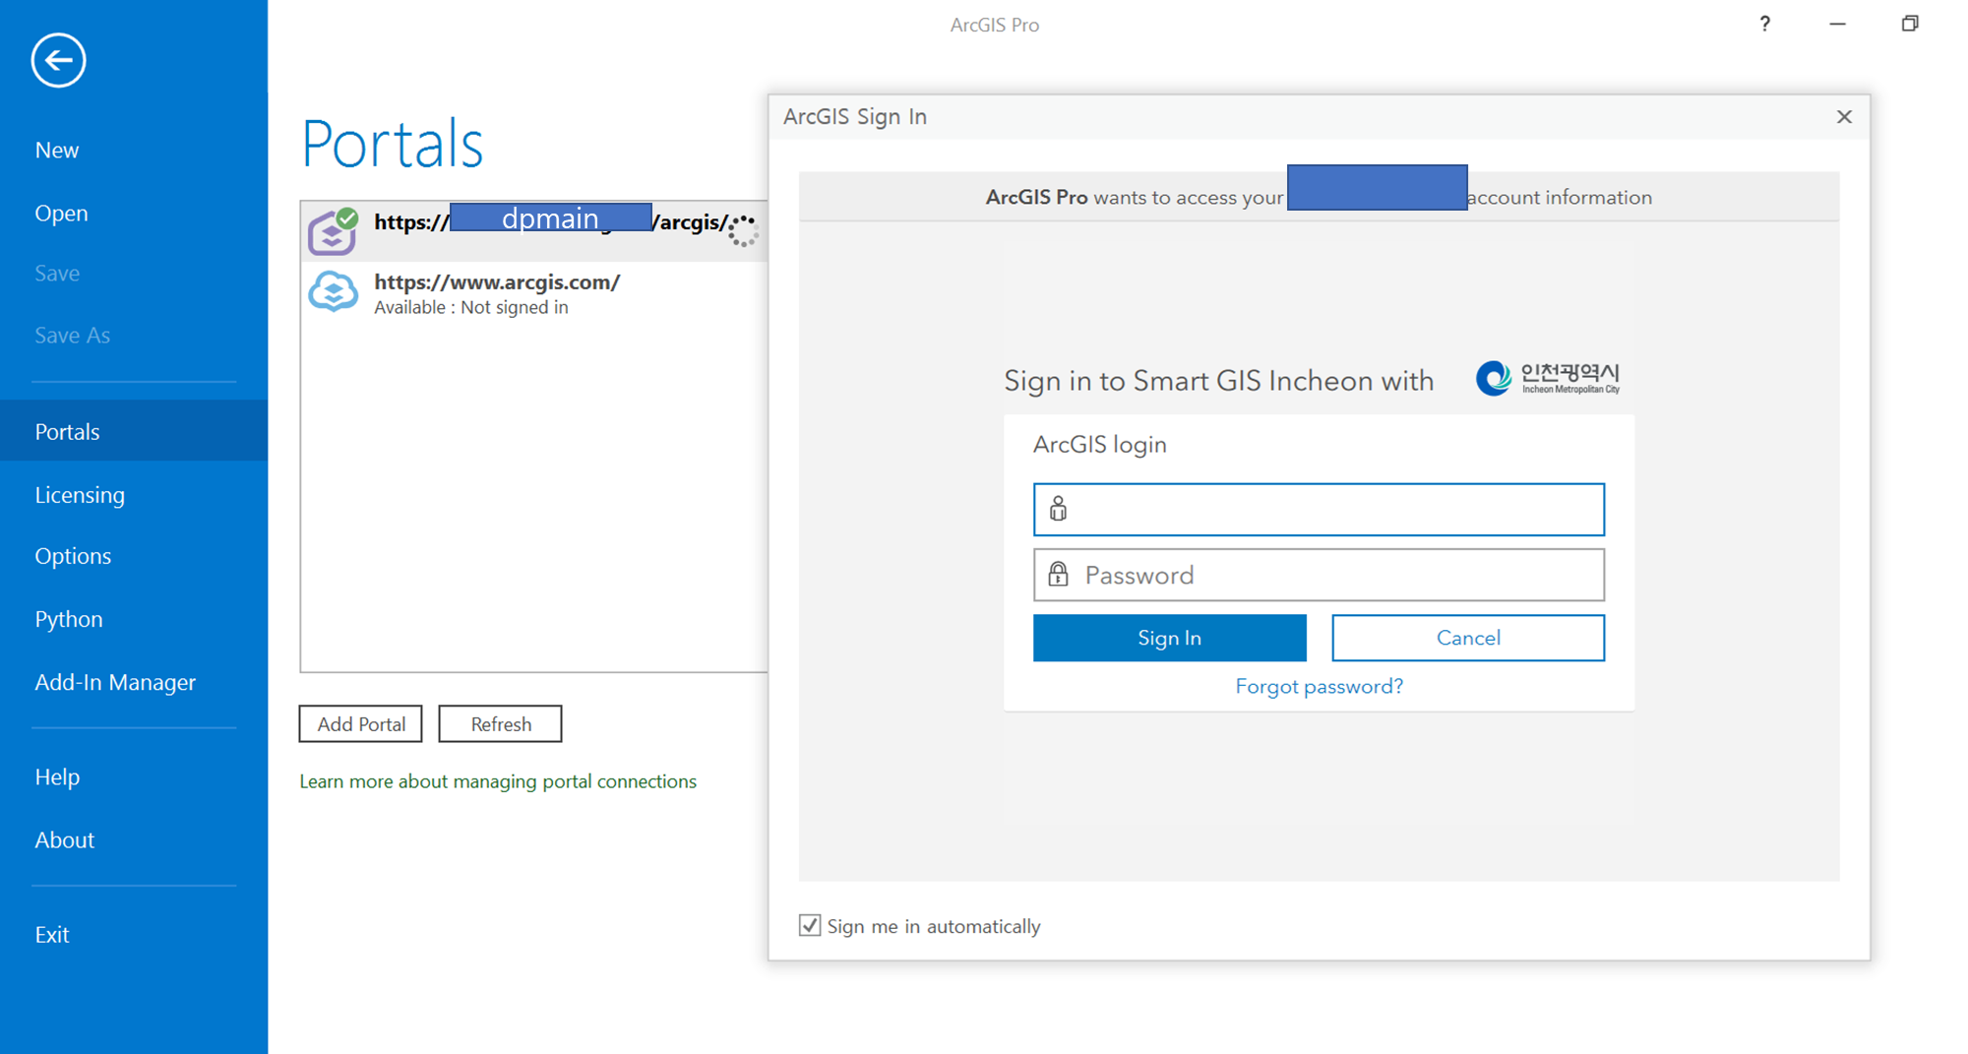This screenshot has height=1054, width=1968.
Task: Toggle Sign me in automatically checkbox
Action: tap(810, 925)
